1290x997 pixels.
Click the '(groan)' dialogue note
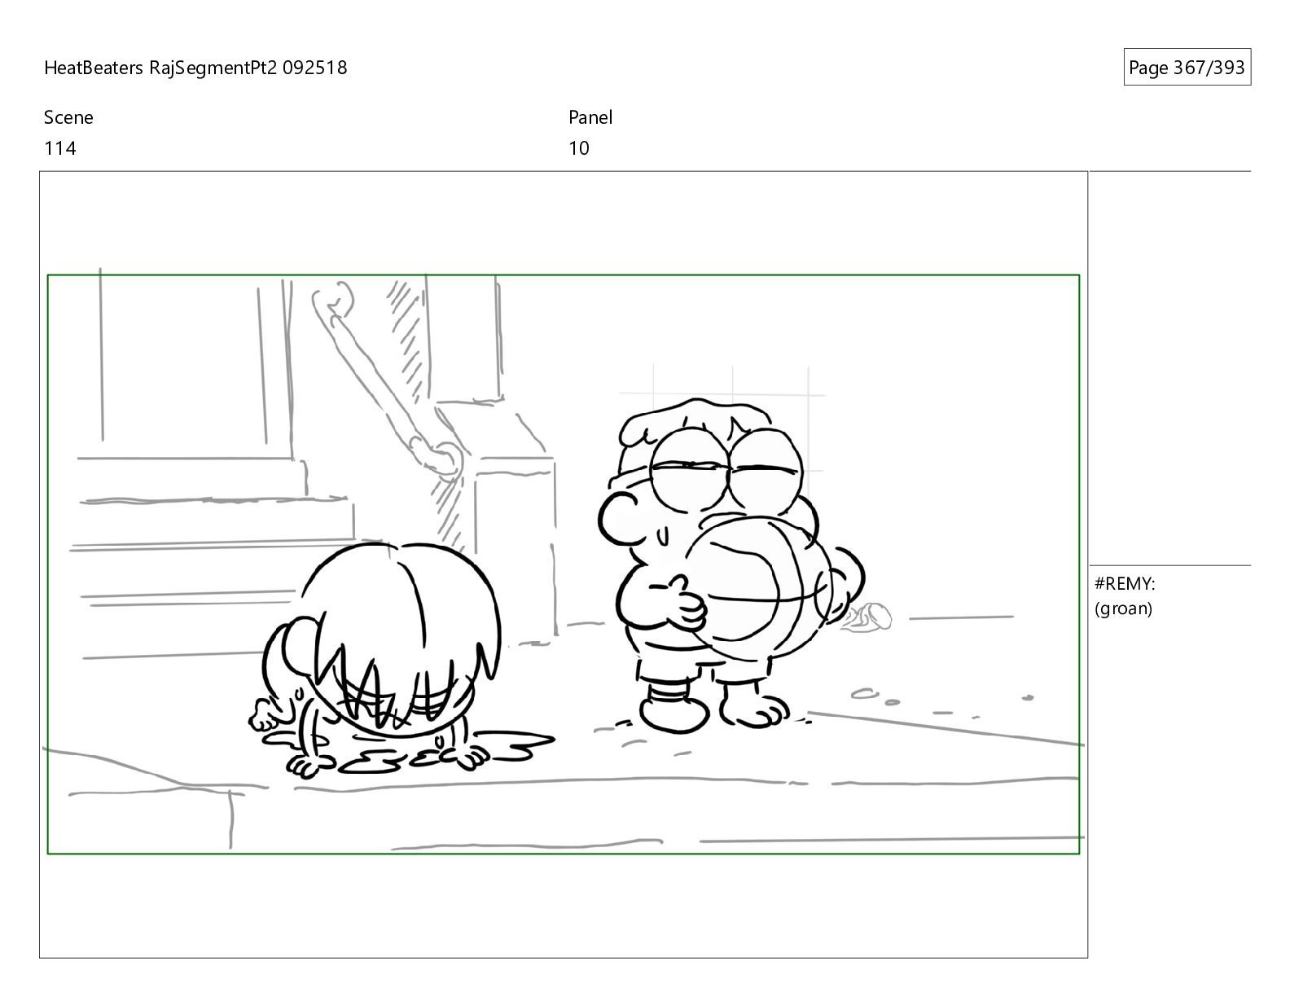click(1123, 608)
